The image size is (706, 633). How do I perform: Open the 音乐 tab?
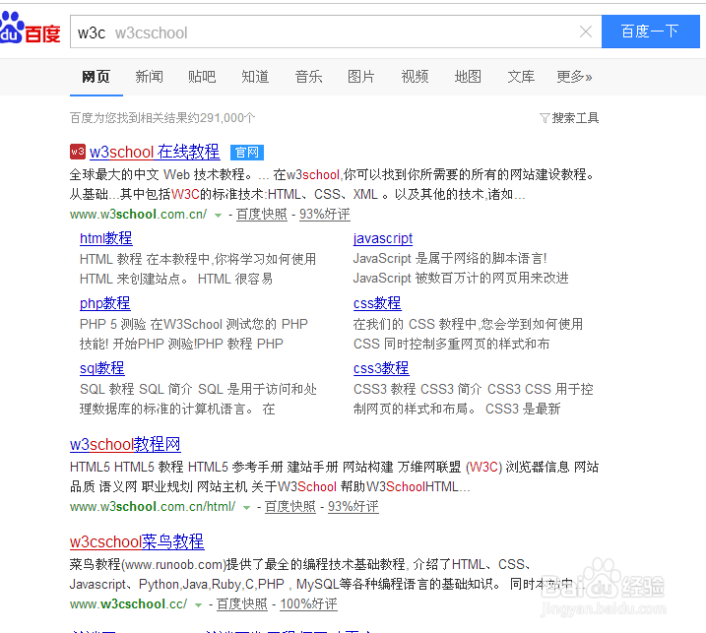click(x=308, y=77)
